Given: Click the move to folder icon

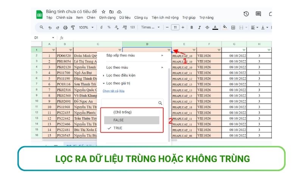Looking at the screenshot, I should coord(111,12).
